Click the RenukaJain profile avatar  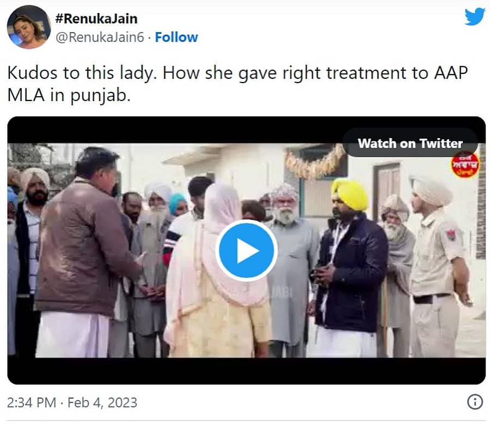(x=29, y=27)
